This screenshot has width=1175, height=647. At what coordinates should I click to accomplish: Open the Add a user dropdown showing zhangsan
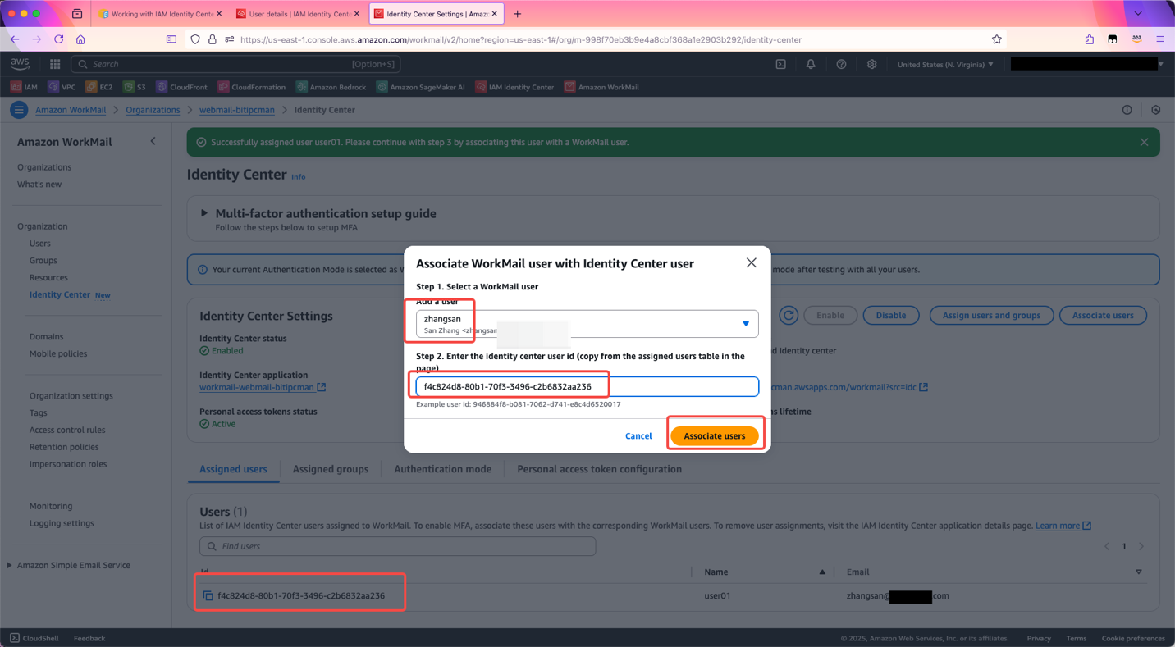587,324
